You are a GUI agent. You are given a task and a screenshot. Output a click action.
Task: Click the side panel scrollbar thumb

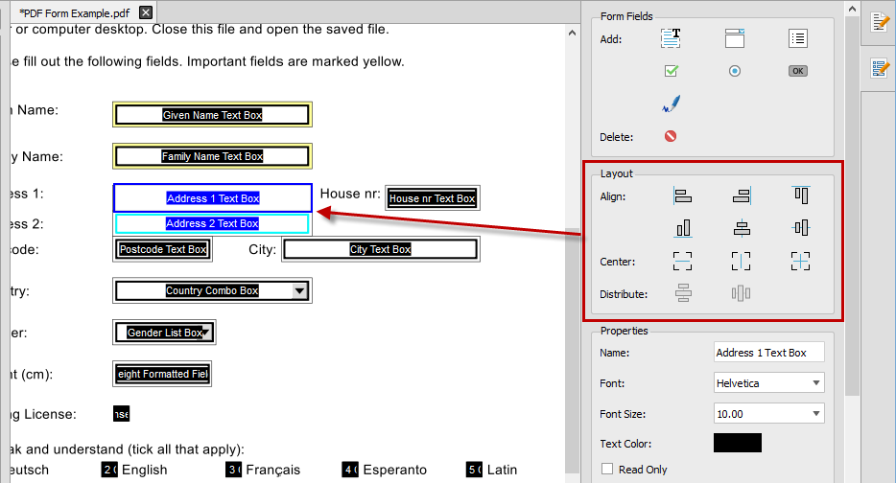852,205
